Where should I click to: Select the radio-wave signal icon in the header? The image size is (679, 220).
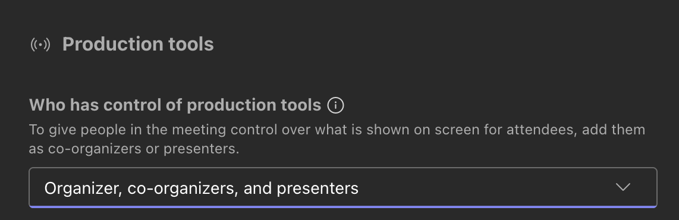[40, 44]
